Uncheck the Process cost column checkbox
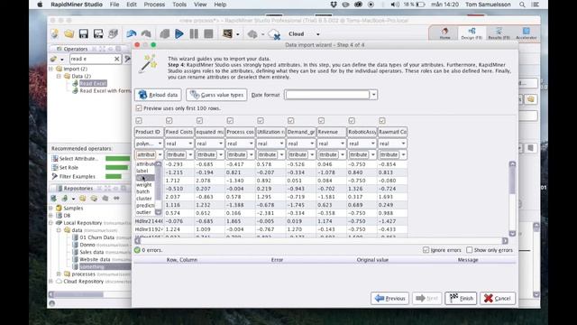Screen dimensions: 577x325 click(230, 120)
